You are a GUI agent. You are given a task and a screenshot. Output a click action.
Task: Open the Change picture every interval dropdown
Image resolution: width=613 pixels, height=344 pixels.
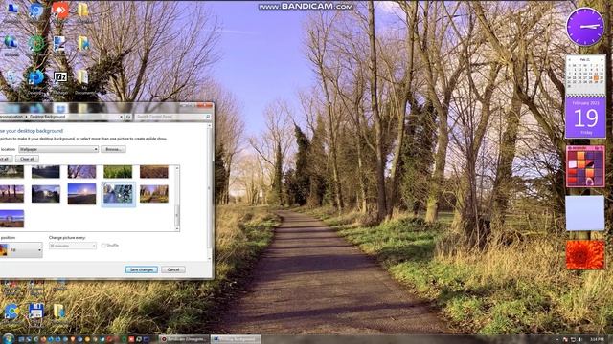coord(73,246)
